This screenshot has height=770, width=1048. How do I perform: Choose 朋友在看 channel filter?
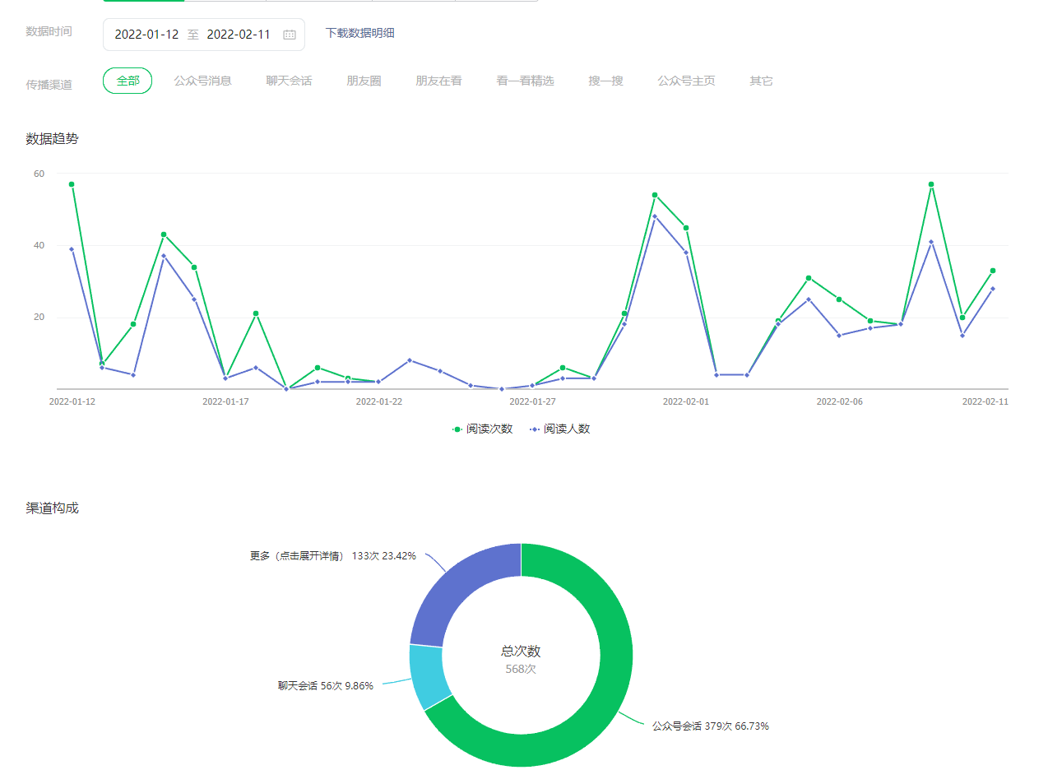pyautogui.click(x=438, y=81)
